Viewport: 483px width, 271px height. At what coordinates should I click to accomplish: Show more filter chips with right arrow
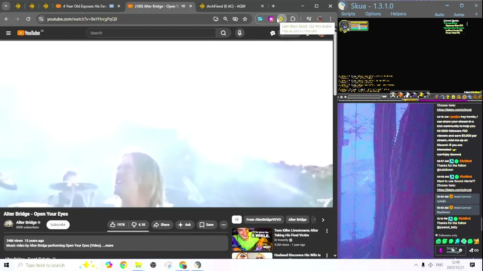323,219
